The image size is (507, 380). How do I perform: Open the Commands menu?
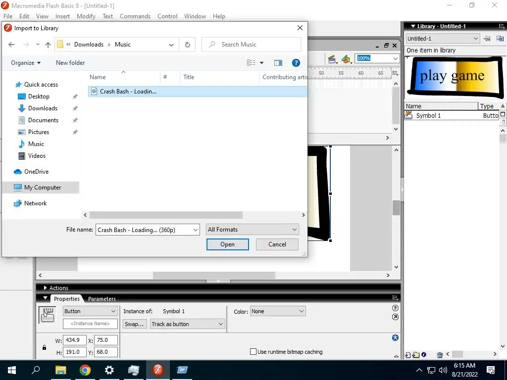tap(135, 16)
